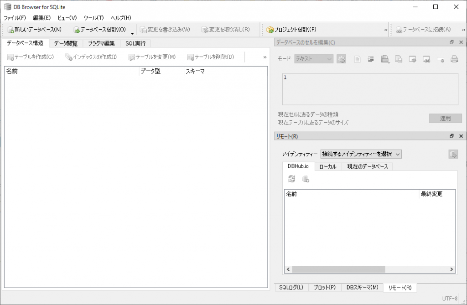Close the Remote (リモート) dock panel

461,136
